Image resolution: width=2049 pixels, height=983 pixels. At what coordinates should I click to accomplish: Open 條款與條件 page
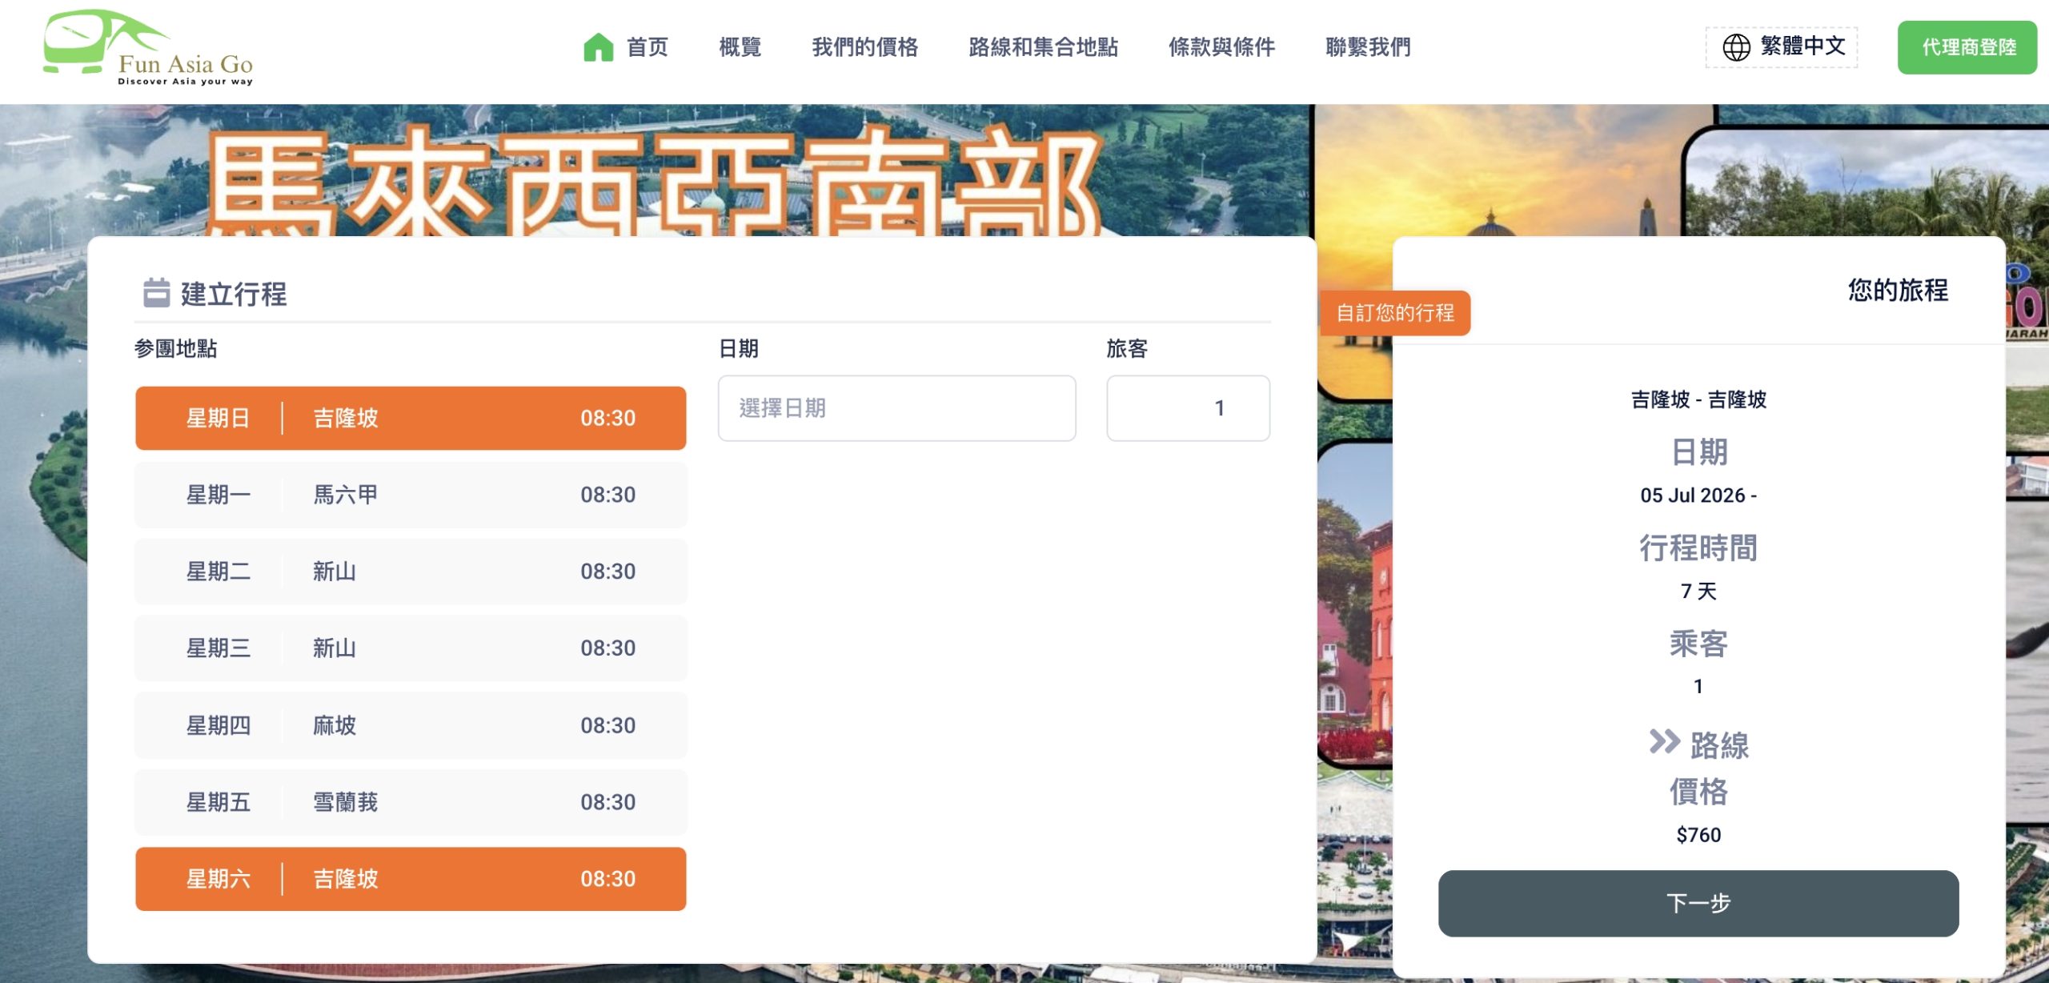1221,47
